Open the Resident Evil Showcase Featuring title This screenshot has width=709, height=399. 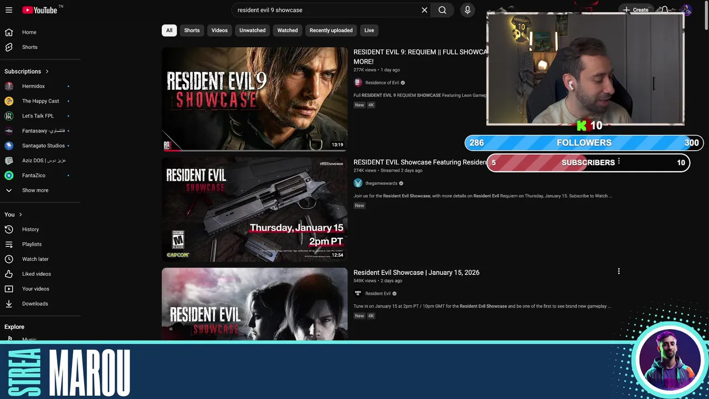(420, 162)
